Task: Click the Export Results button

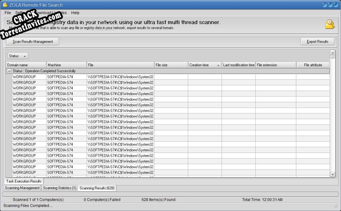Action: (317, 41)
